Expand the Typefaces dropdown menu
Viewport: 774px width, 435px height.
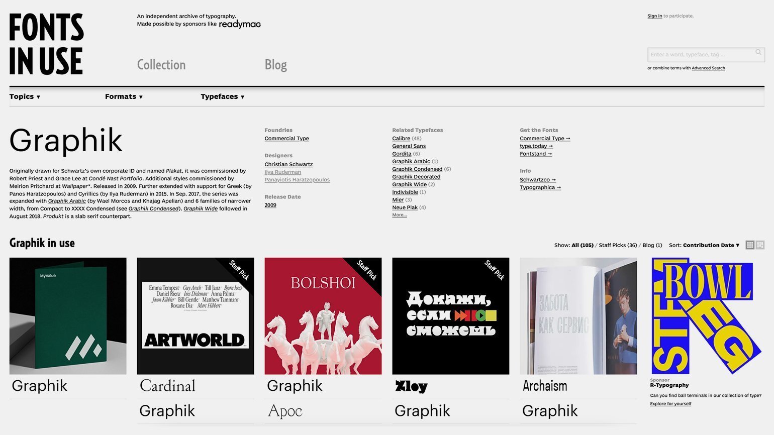pyautogui.click(x=223, y=96)
